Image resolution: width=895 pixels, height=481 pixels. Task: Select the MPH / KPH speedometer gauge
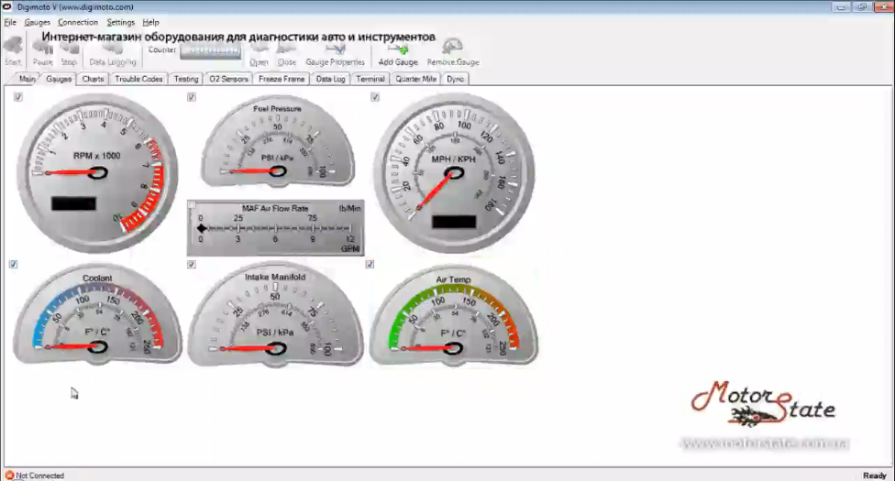click(454, 173)
